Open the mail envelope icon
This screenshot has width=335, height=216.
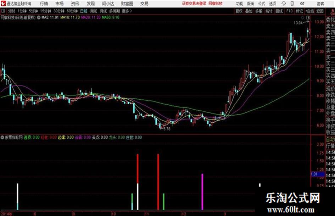302,4
